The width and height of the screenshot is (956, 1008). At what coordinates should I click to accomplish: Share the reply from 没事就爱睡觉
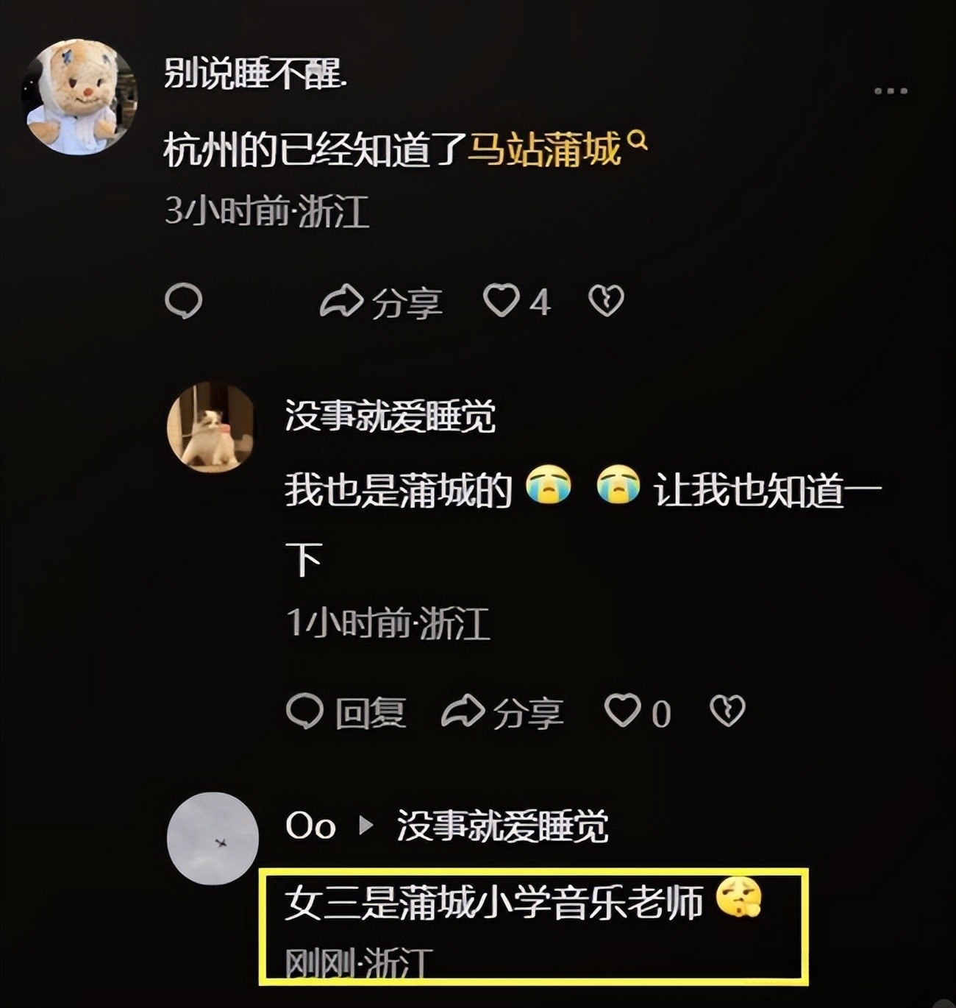coord(502,711)
